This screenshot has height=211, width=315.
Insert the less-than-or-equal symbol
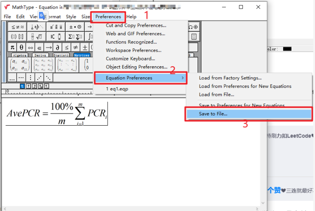click(x=67, y=48)
